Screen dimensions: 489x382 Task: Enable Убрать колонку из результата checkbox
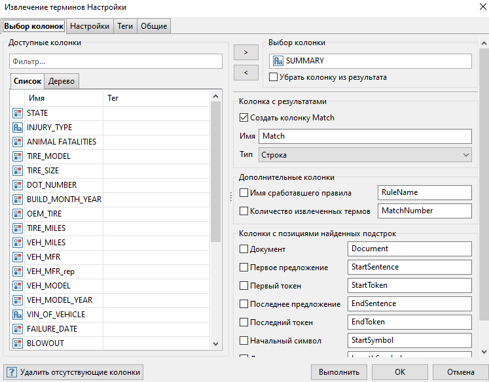coord(274,77)
